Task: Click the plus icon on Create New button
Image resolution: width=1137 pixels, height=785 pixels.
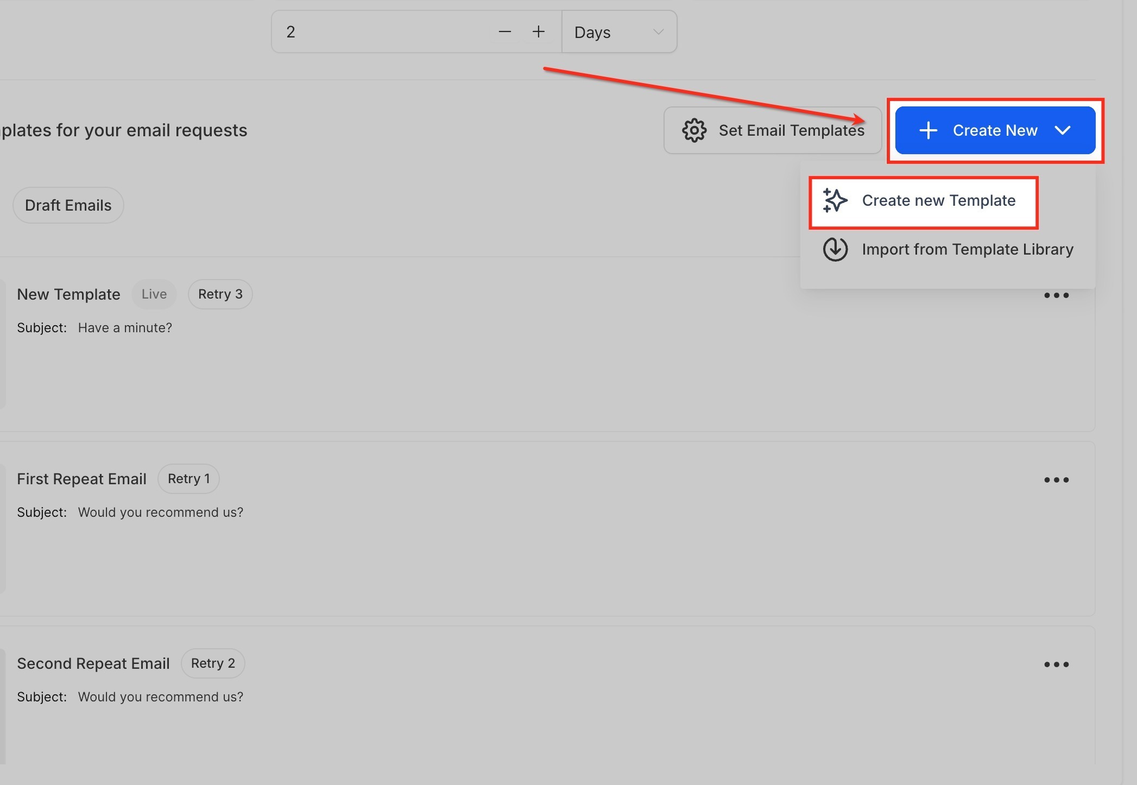Action: point(928,130)
